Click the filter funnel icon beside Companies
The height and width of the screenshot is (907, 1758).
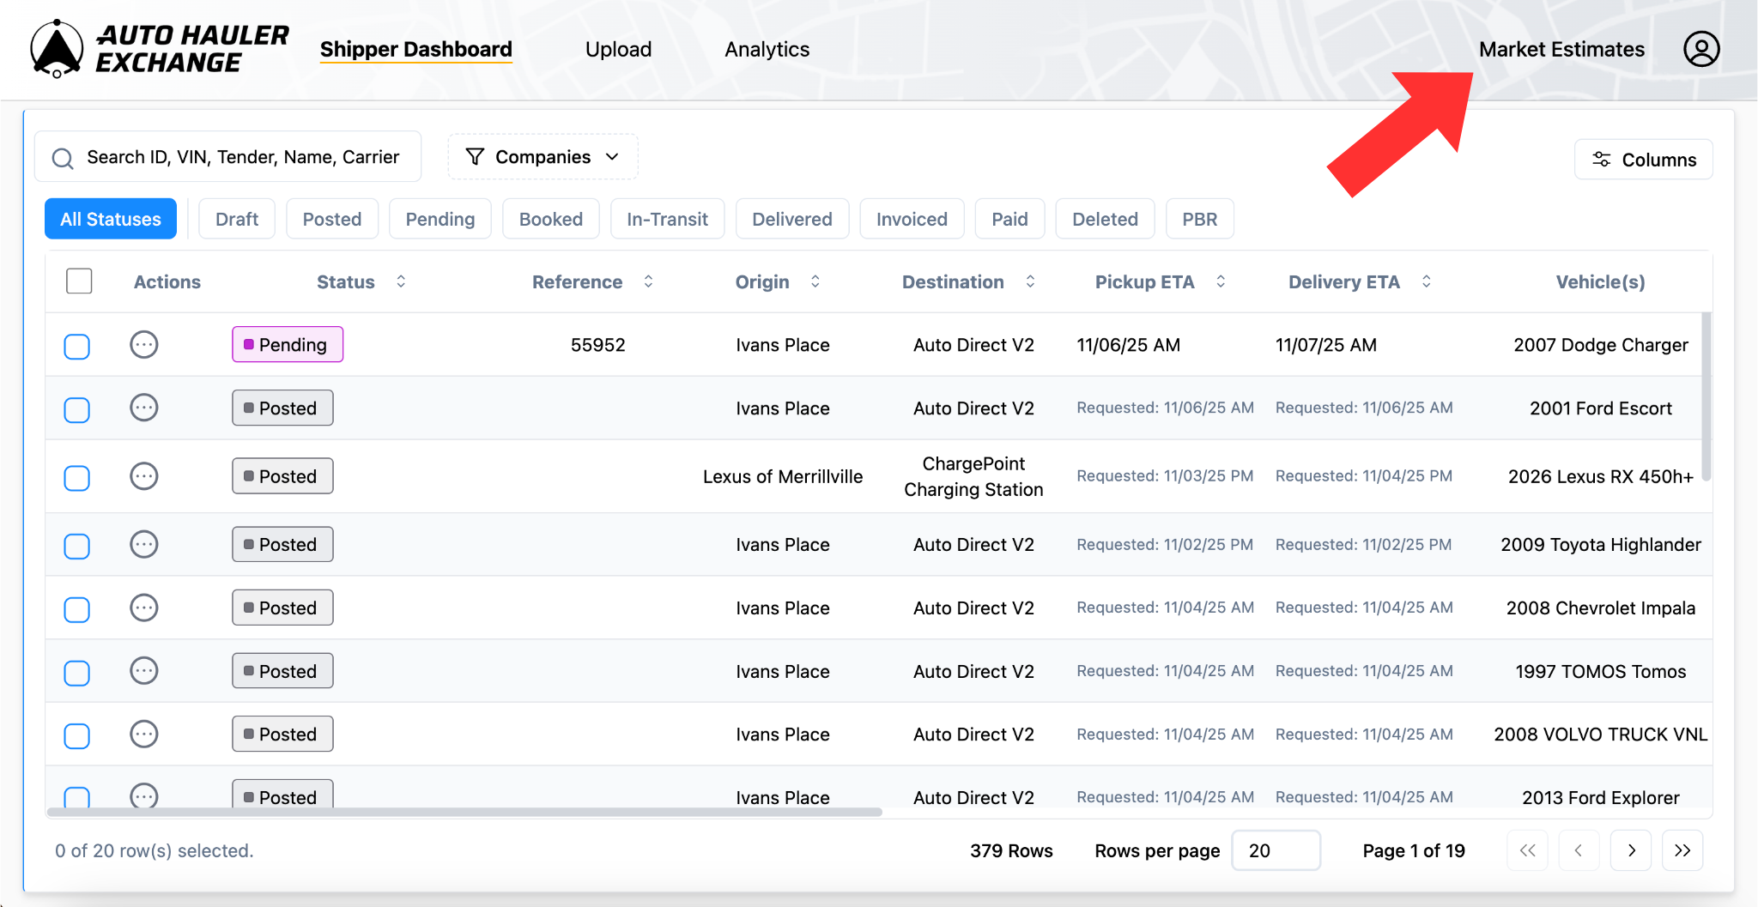tap(475, 156)
